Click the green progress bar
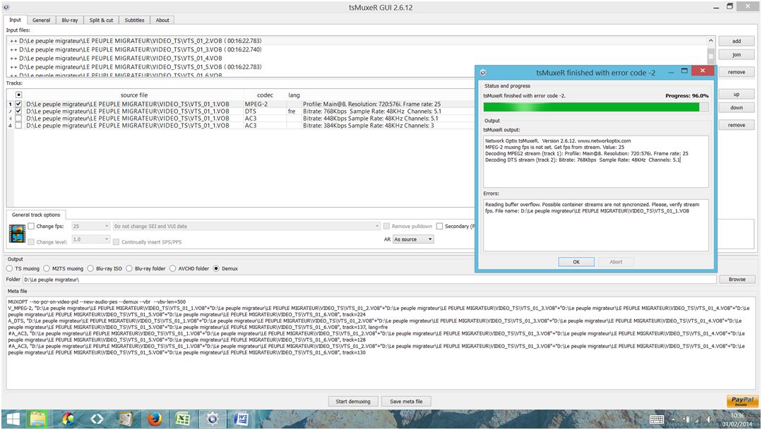The image size is (762, 430). point(590,107)
